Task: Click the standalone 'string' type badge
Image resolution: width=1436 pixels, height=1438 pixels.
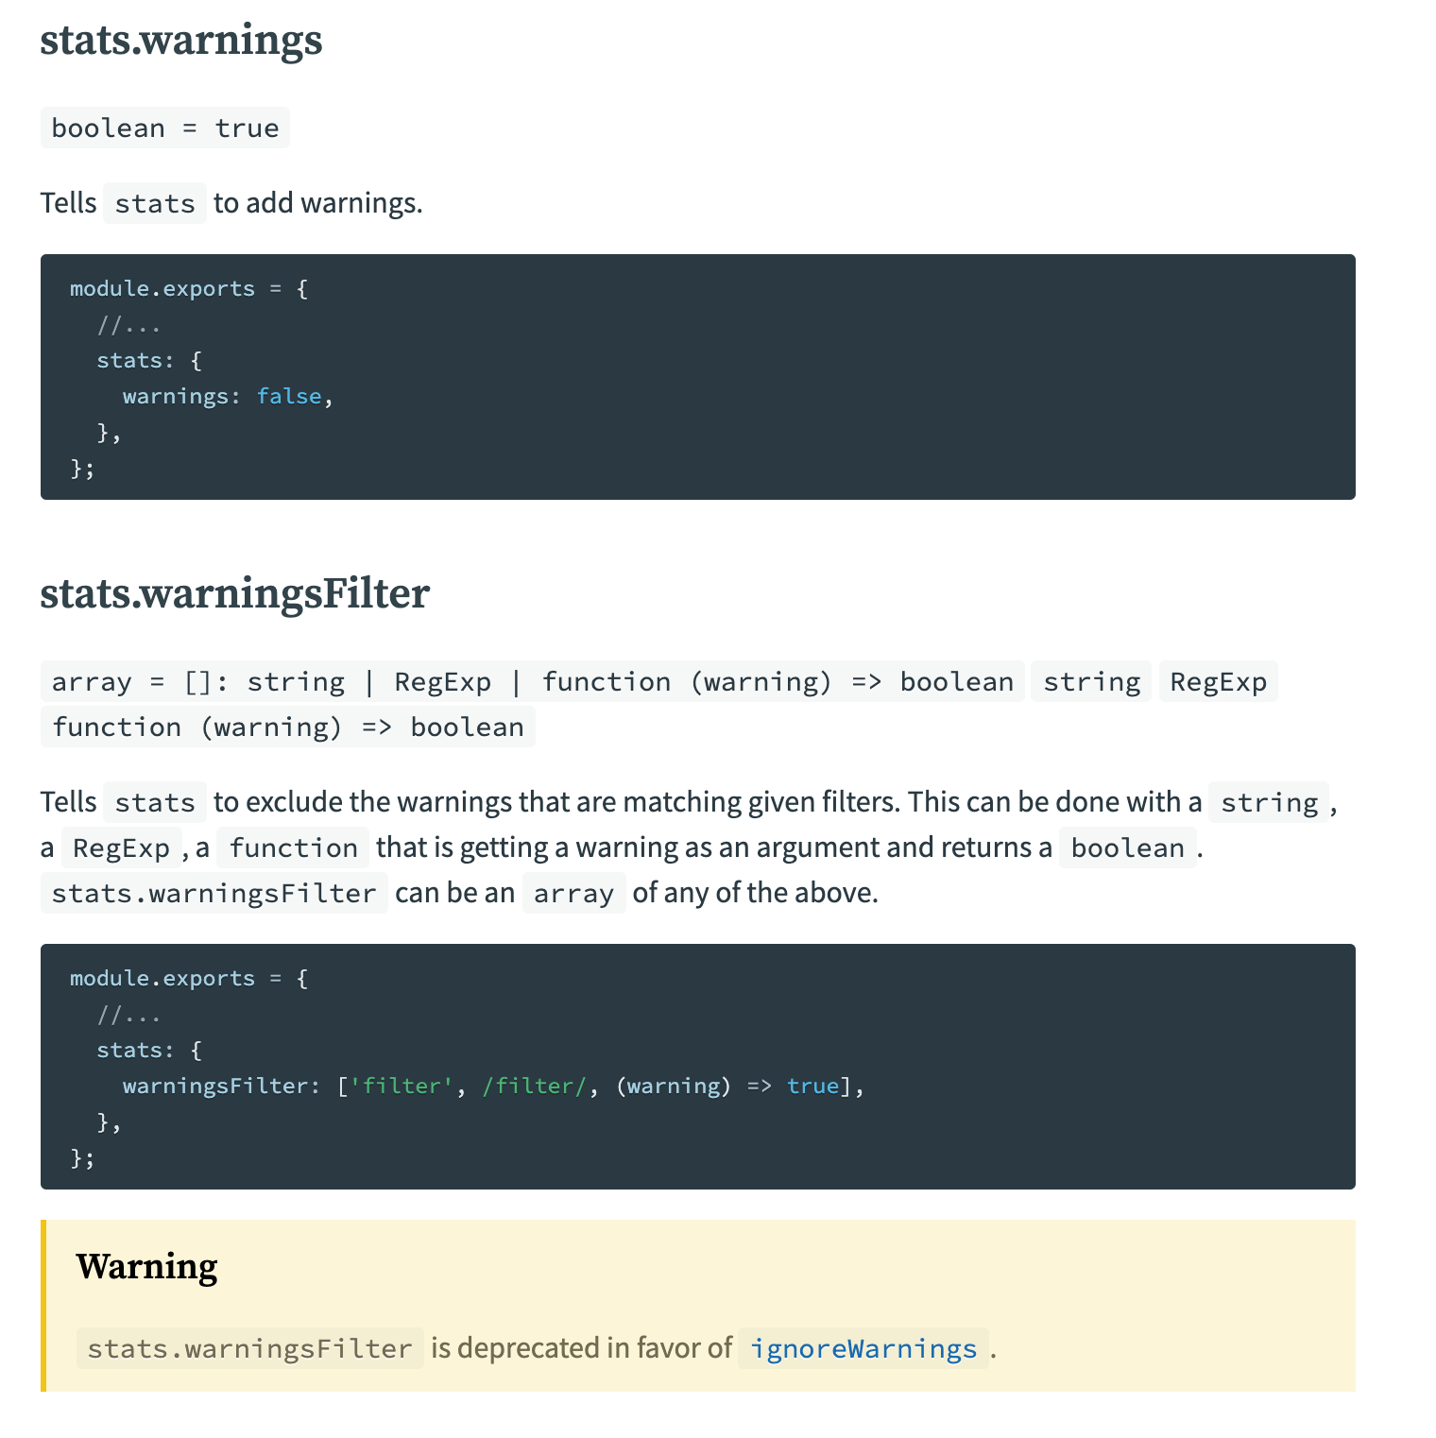Action: 1091,682
